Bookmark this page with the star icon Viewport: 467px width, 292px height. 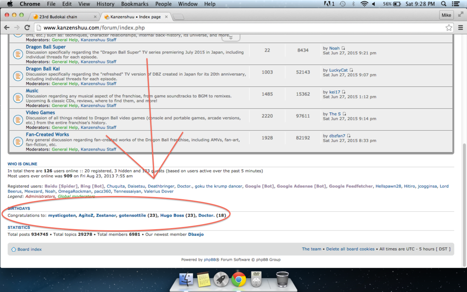449,27
